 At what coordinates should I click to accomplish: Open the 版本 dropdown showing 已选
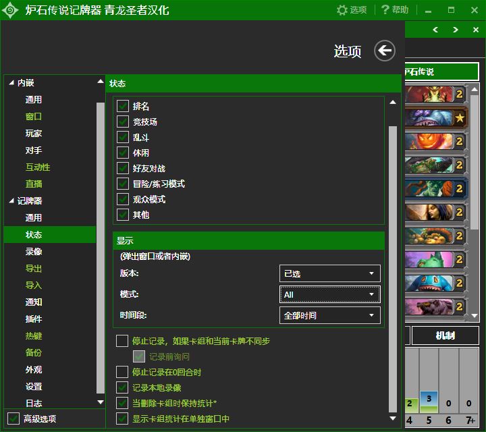330,273
